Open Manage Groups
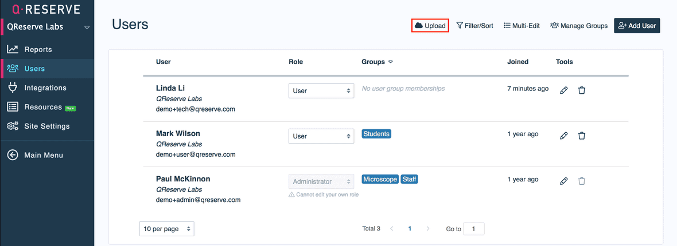Viewport: 677px width, 246px height. (578, 26)
